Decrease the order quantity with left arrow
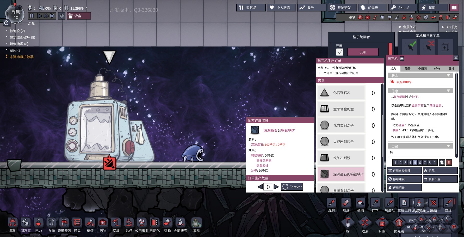Viewport: 464px width, 237px height. (260, 187)
